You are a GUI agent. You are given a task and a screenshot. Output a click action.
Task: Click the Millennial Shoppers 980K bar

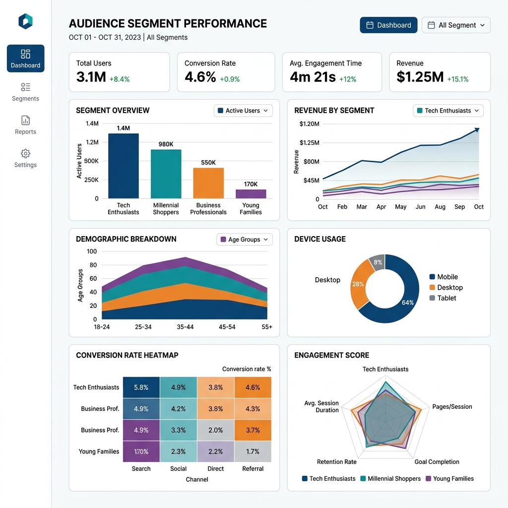point(166,174)
